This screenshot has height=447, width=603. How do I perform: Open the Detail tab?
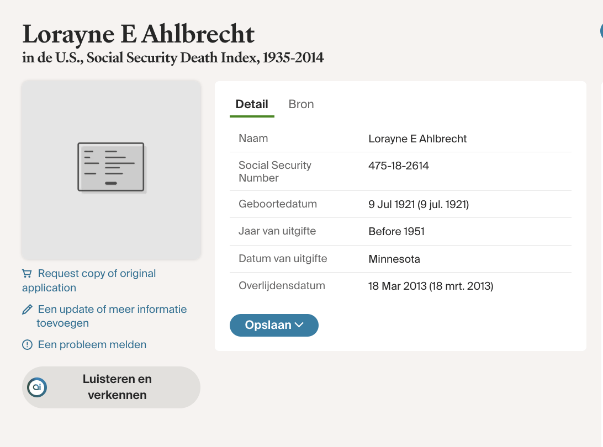tap(252, 104)
